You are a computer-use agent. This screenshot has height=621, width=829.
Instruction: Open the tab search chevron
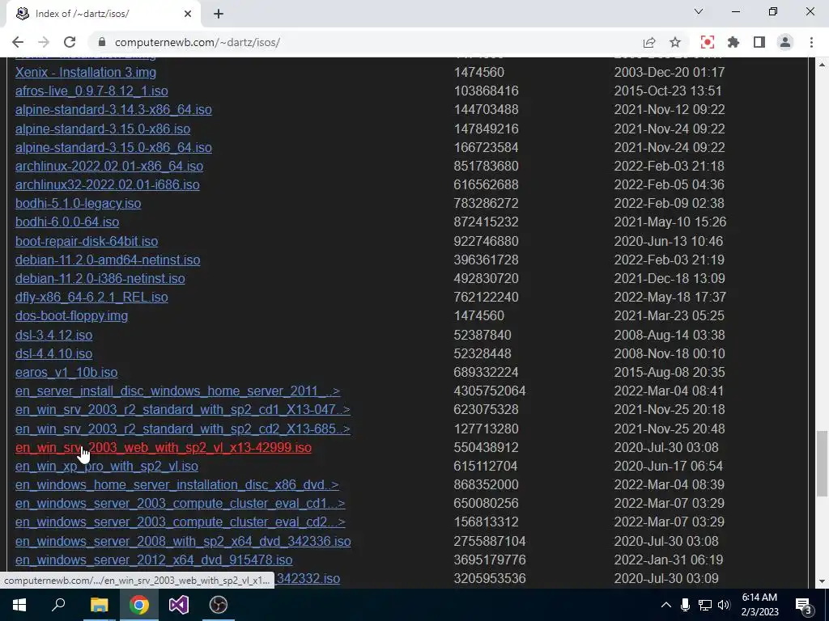(699, 11)
